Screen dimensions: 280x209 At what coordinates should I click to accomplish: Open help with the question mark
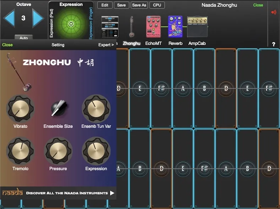click(x=274, y=44)
